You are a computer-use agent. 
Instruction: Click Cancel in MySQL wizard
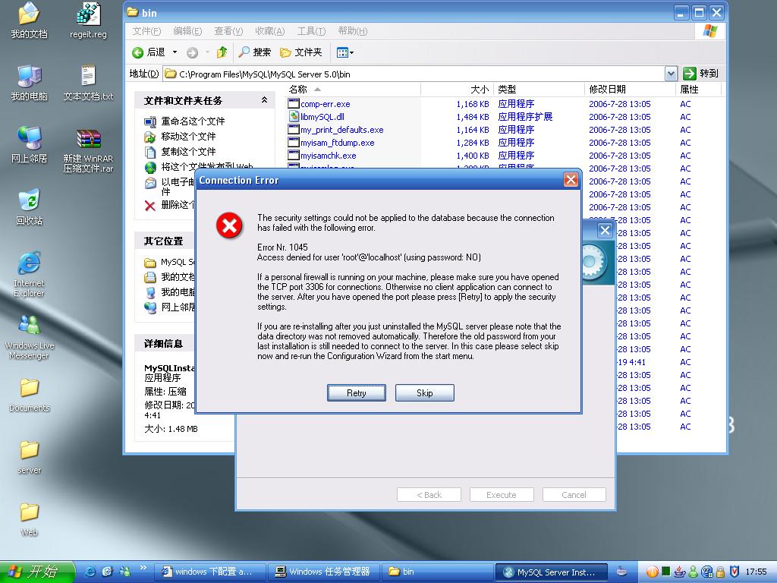574,495
